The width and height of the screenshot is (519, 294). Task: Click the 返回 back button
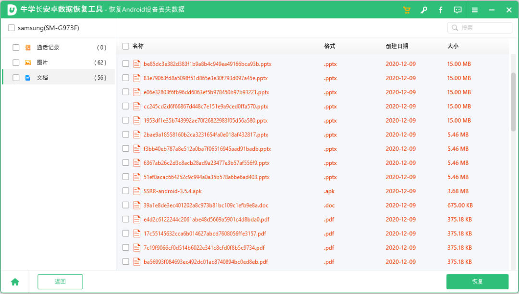(60, 282)
